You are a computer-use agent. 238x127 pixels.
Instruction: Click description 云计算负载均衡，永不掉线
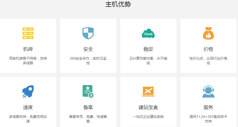[x=148, y=61]
